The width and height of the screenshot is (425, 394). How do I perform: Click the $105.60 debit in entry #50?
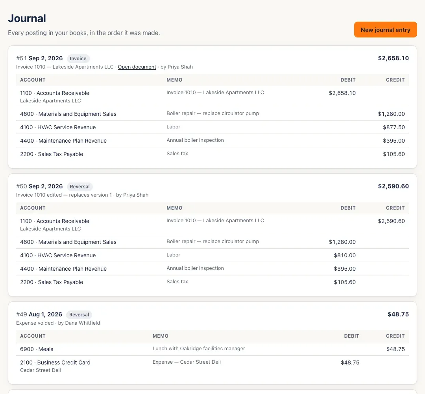(x=344, y=282)
